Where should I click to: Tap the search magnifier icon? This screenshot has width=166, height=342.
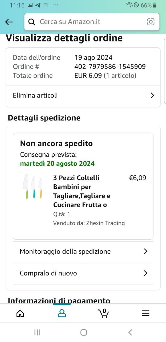[32, 22]
